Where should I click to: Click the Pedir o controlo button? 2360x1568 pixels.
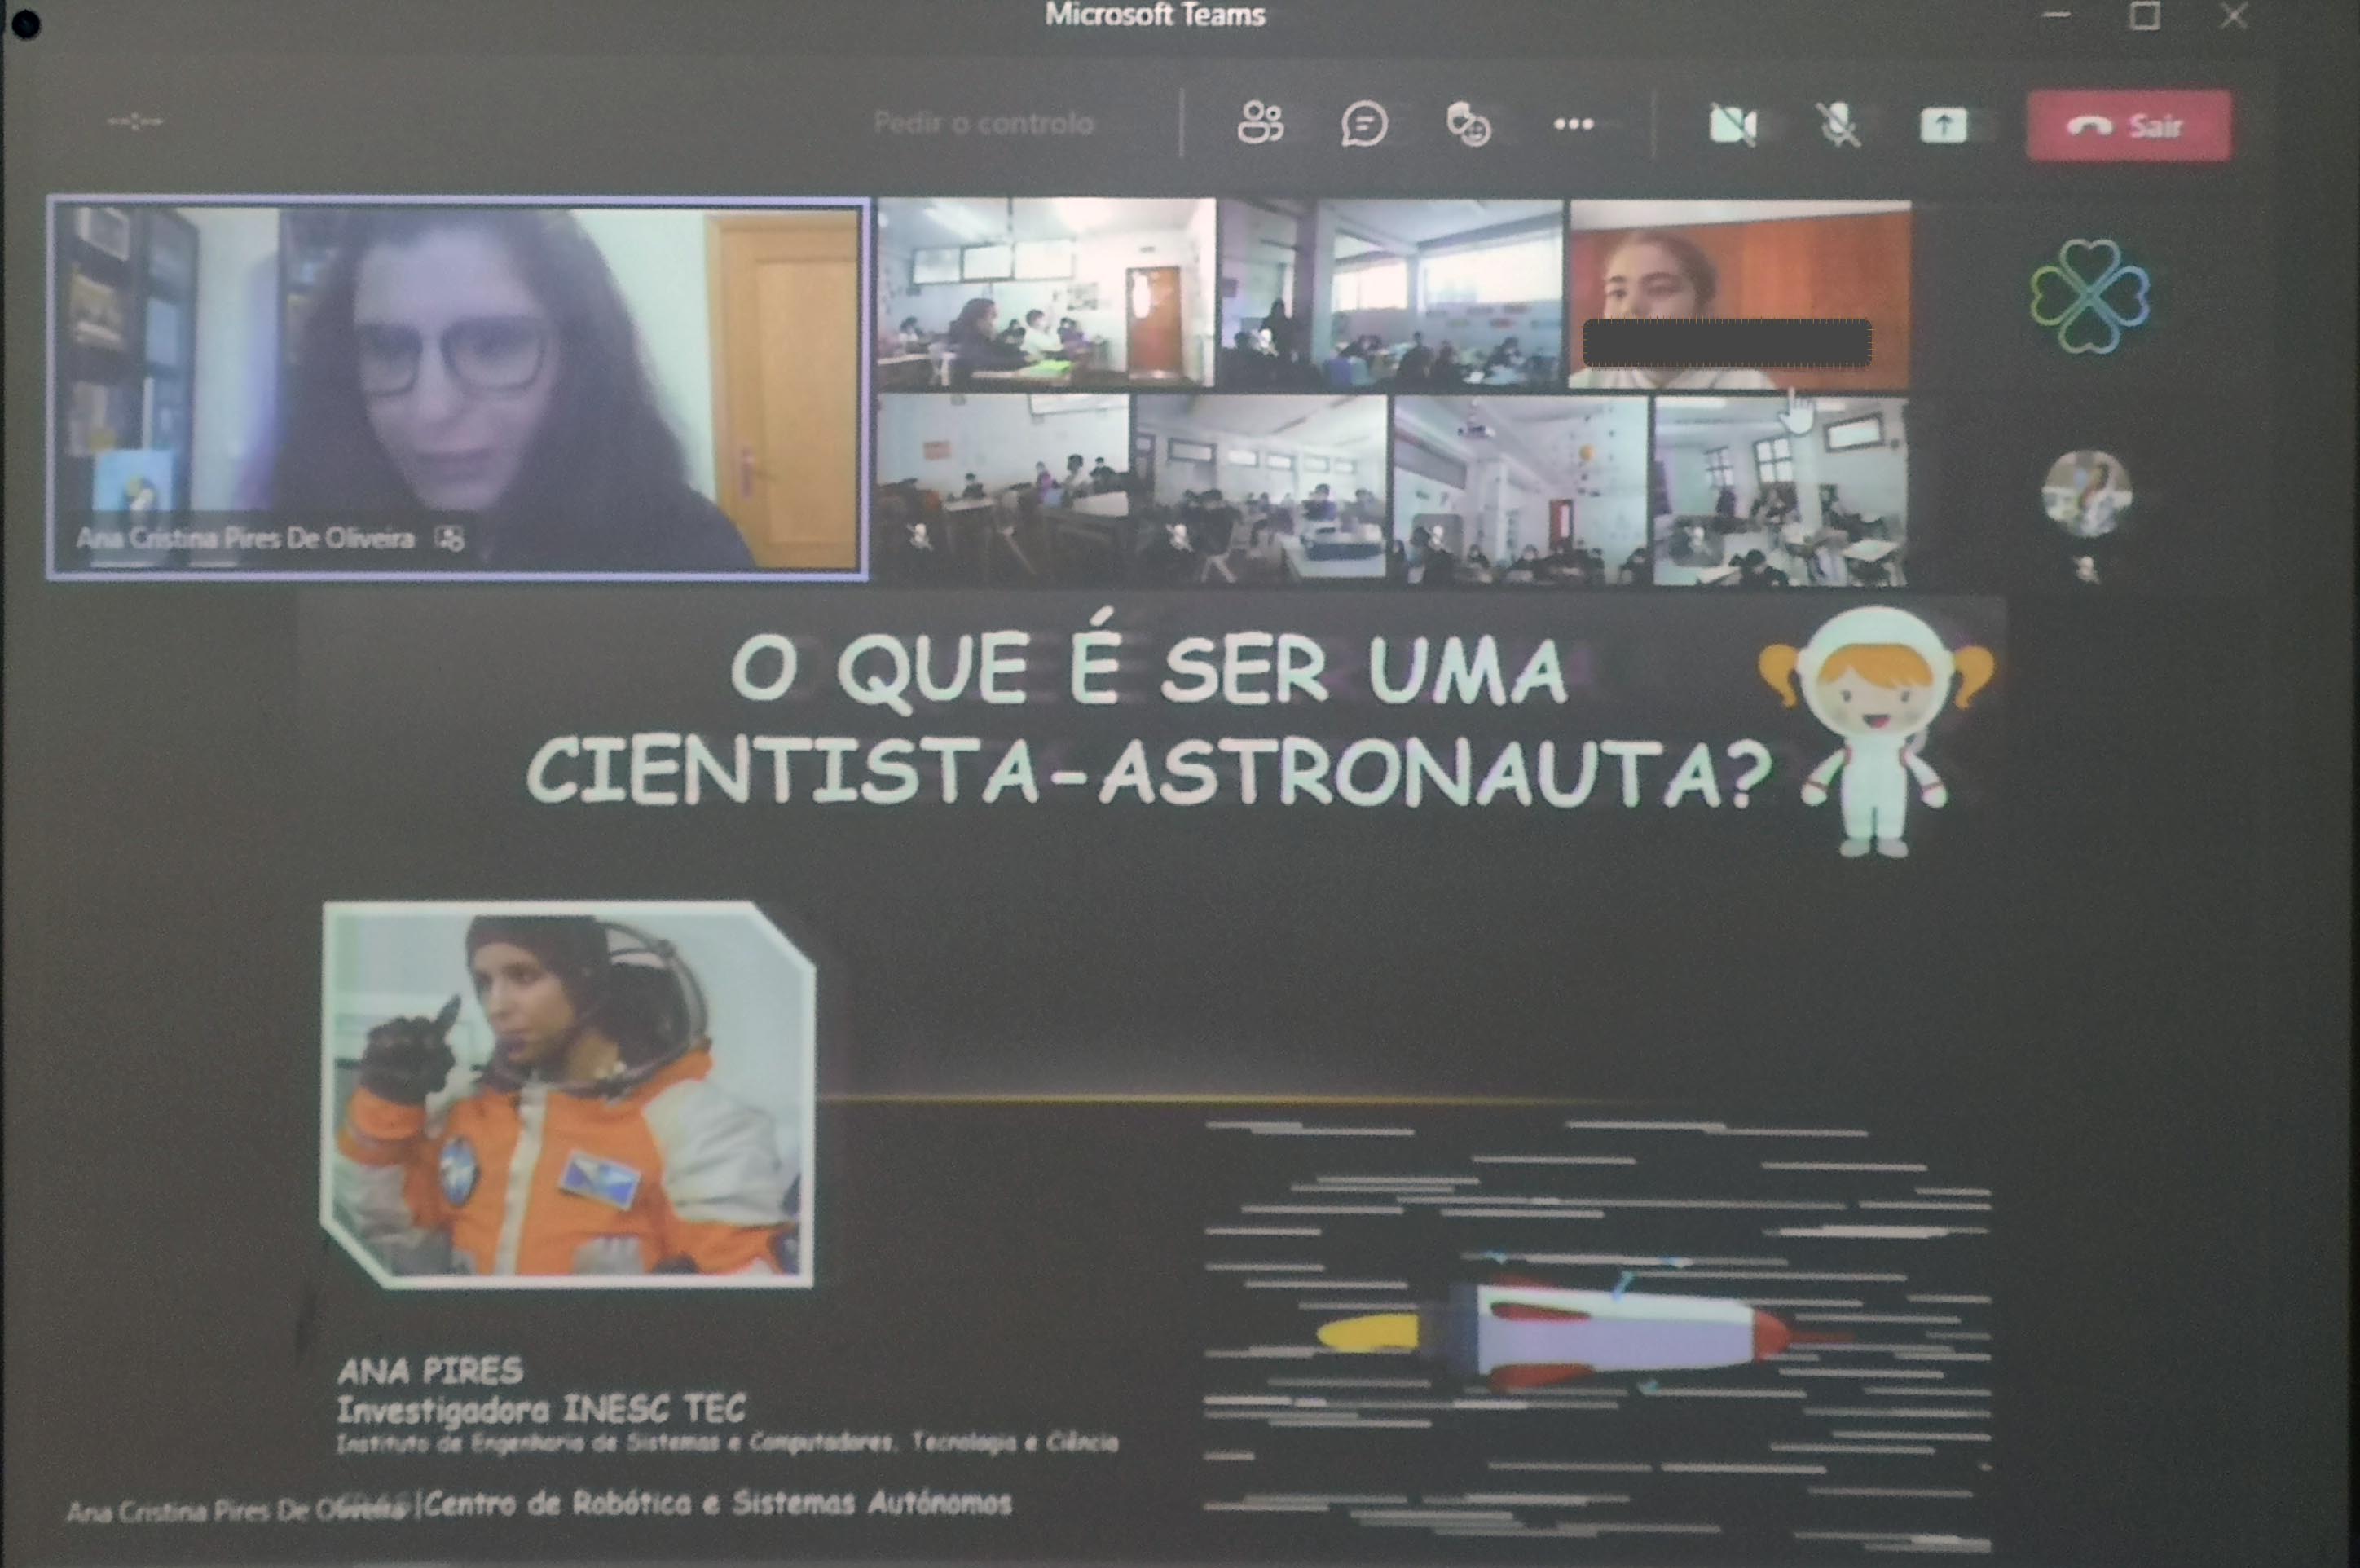983,124
